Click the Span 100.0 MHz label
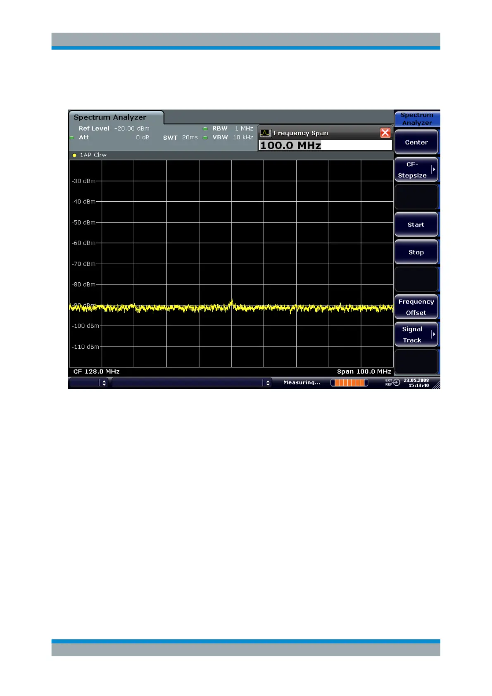492x696 pixels. click(x=364, y=372)
